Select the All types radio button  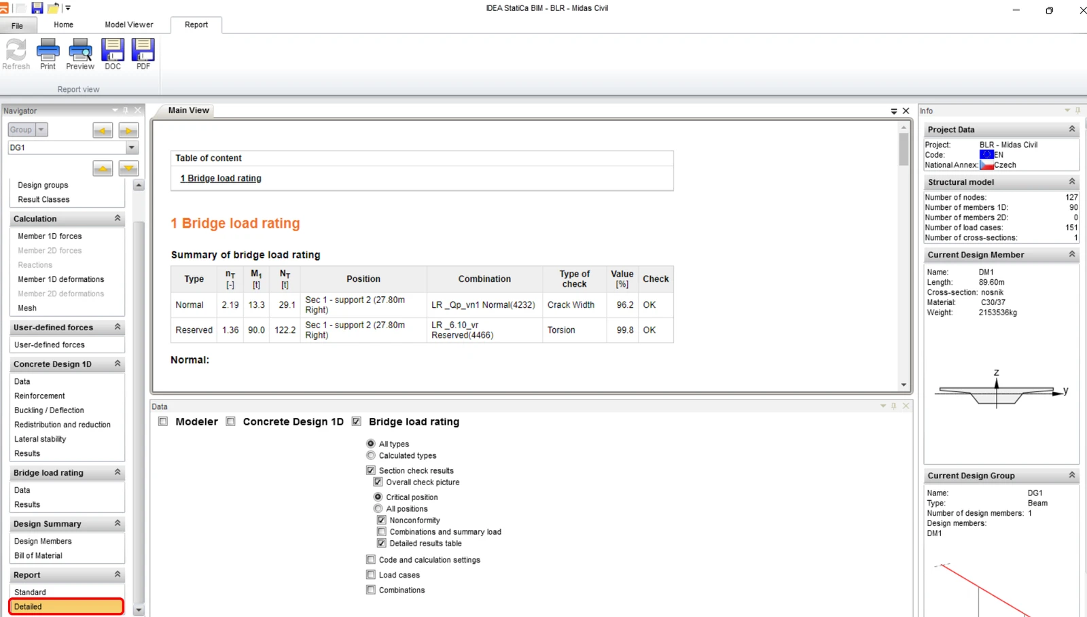tap(371, 444)
